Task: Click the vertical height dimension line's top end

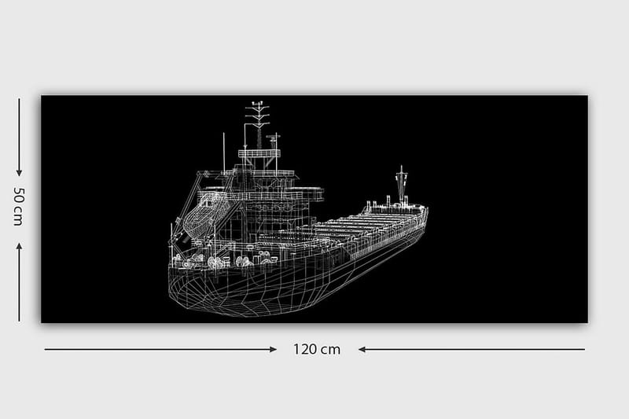Action: [x=19, y=100]
